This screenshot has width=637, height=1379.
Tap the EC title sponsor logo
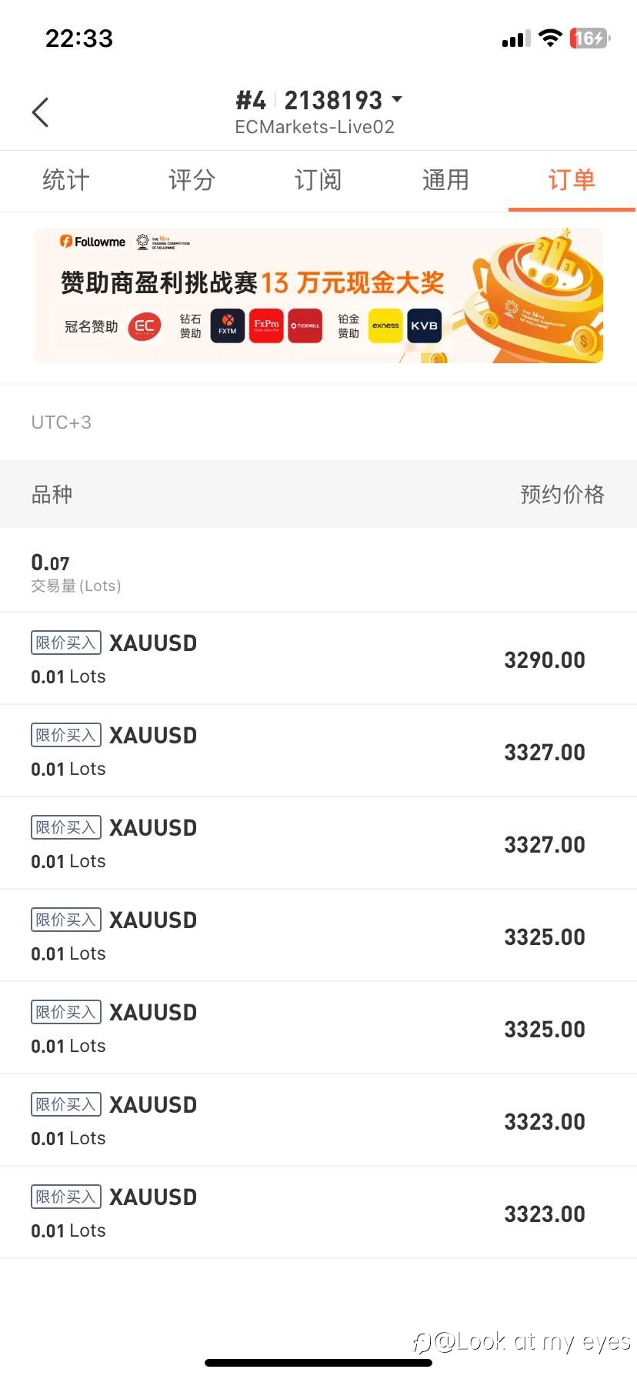coord(145,326)
